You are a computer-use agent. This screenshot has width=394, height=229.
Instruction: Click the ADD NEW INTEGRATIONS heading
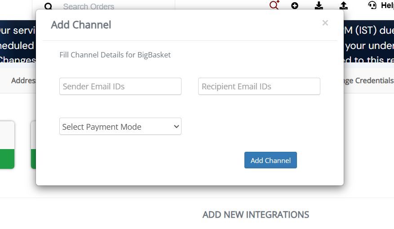point(256,215)
